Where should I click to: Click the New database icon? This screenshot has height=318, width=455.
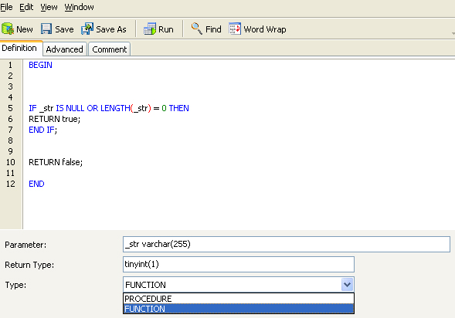8,29
